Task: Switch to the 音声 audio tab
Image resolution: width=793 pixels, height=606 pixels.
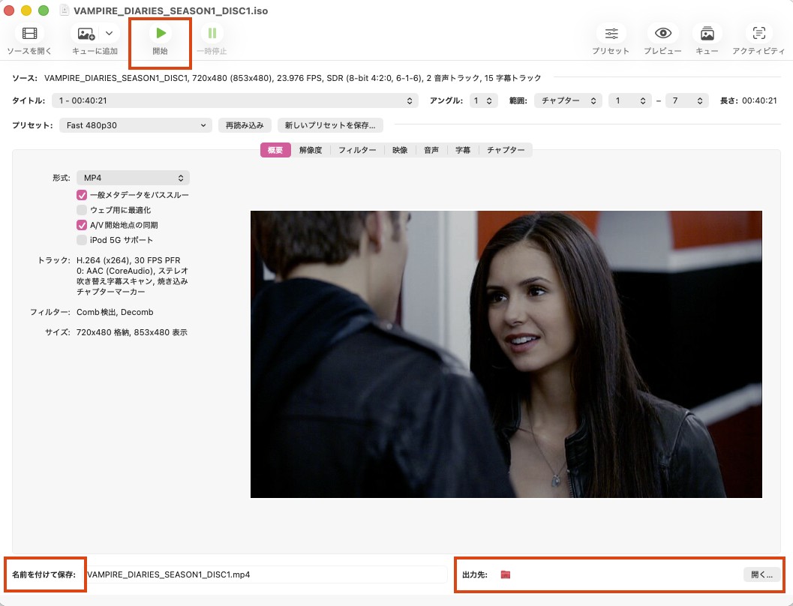Action: [431, 150]
